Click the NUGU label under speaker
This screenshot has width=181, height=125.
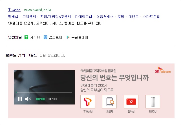[x=153, y=112]
